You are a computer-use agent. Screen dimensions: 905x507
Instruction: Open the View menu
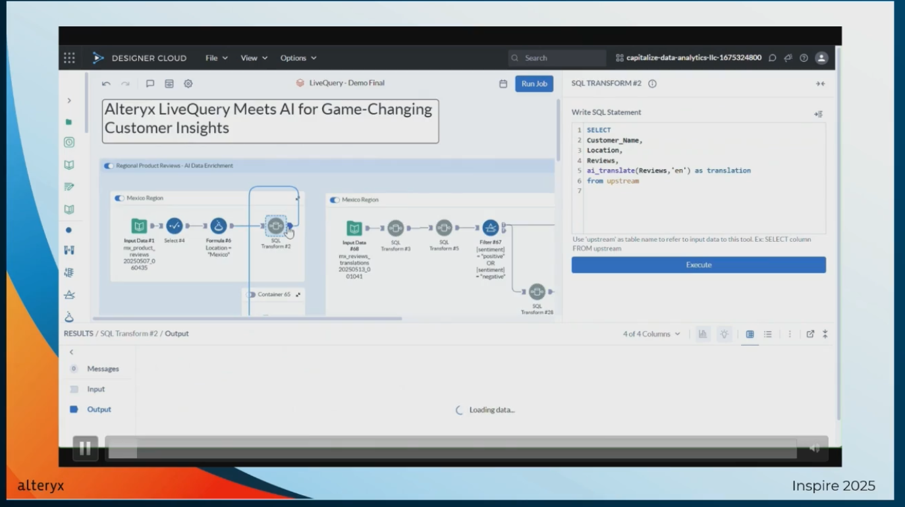click(x=254, y=58)
